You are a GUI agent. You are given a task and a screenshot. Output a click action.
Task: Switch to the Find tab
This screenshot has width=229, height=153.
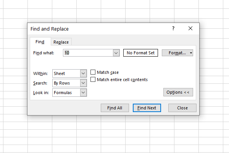[x=40, y=42]
